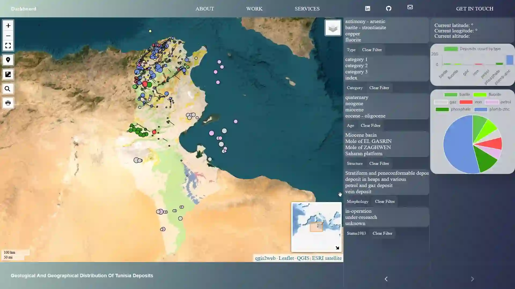Toggle fullscreen map view

point(8,45)
